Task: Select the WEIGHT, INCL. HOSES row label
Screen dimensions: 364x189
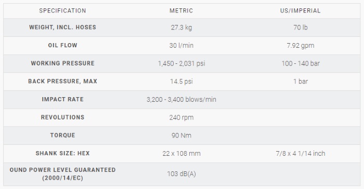Action: coord(62,27)
